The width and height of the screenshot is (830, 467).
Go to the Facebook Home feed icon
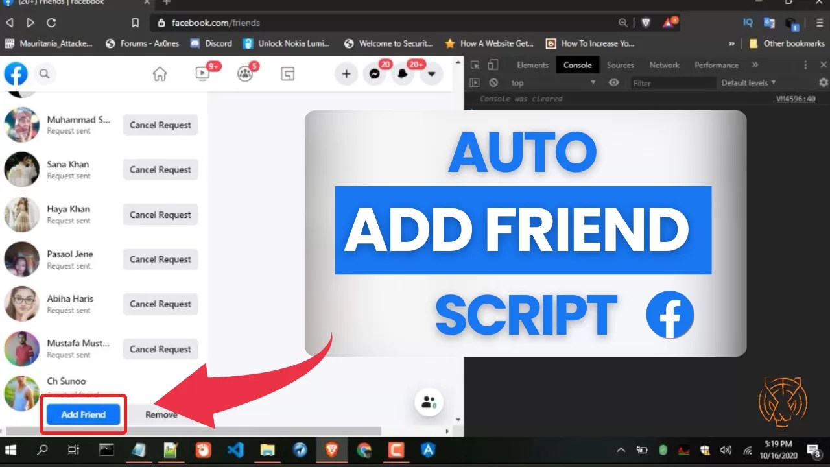point(160,74)
